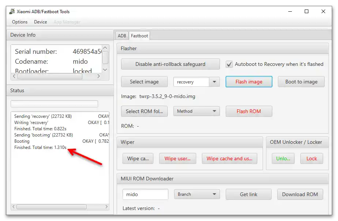Maximize the Xiaomi ADB/Fastboot Tools window
Viewport: 338px width, 221px height.
[307, 11]
